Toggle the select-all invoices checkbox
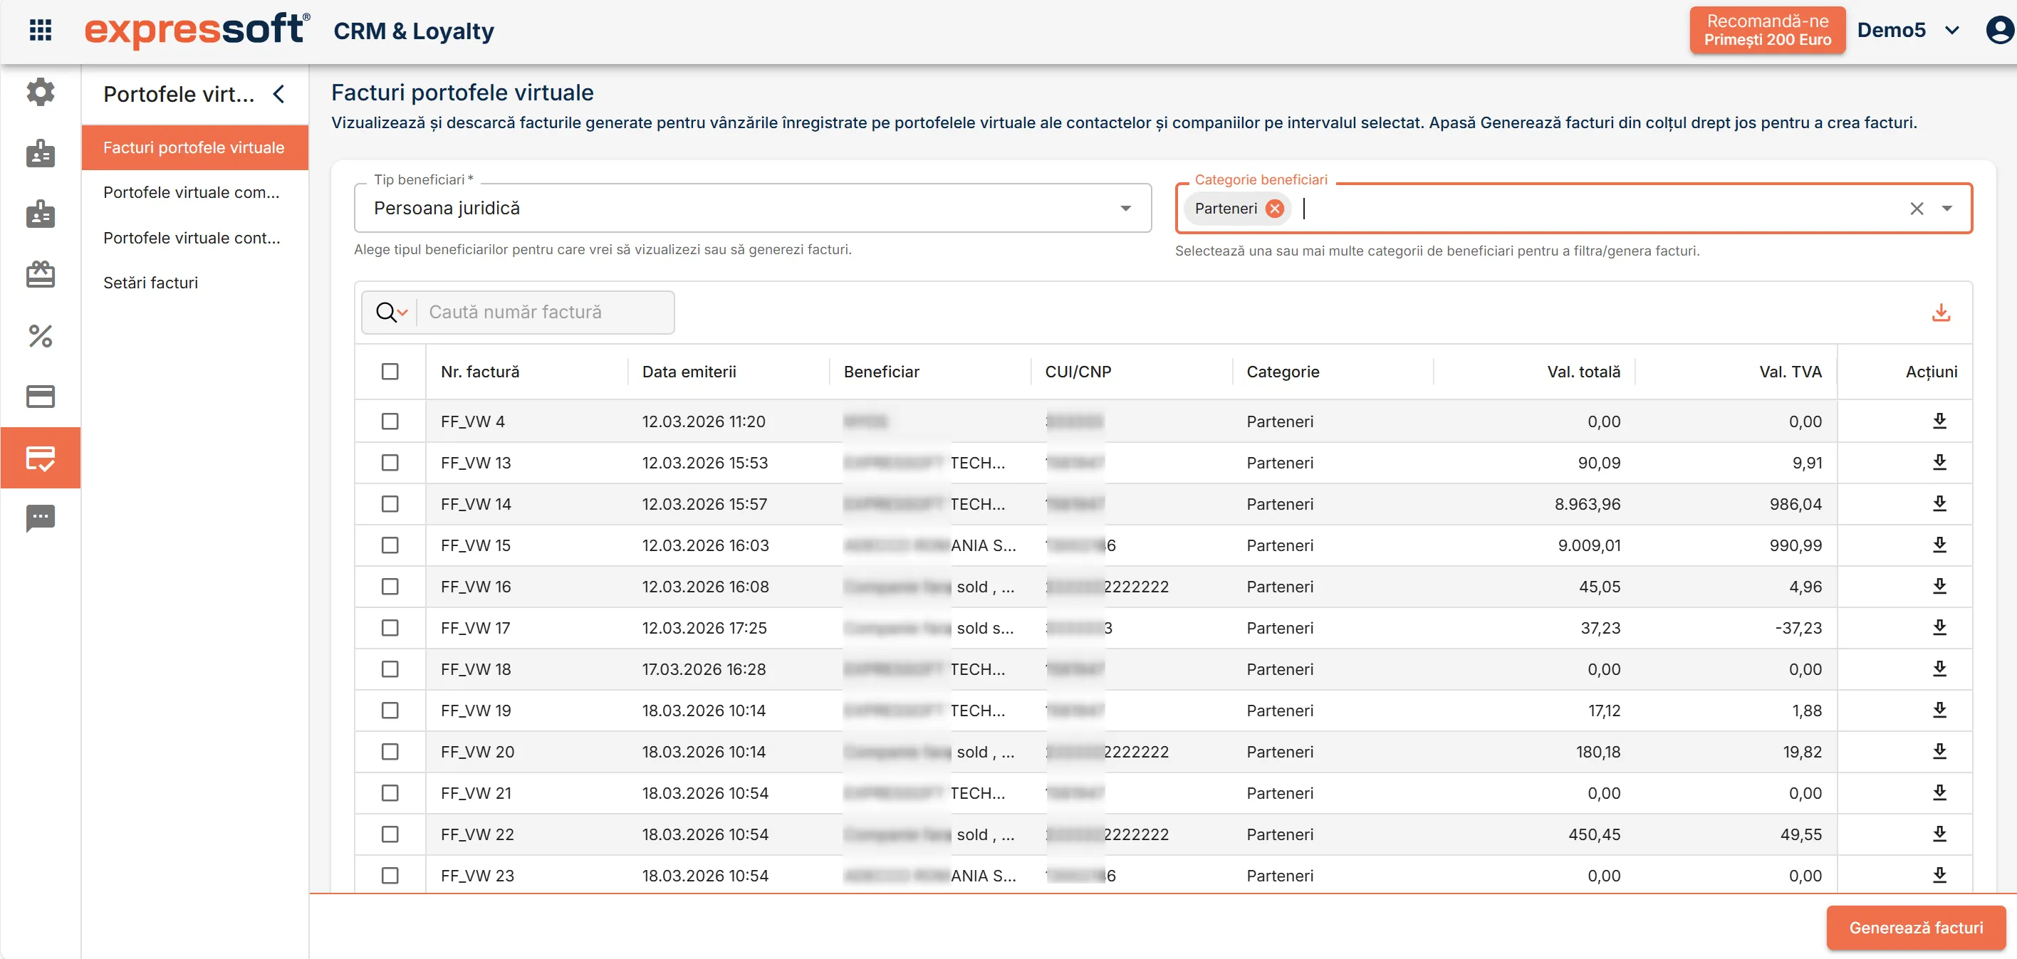Screen dimensions: 2017x959 [390, 372]
